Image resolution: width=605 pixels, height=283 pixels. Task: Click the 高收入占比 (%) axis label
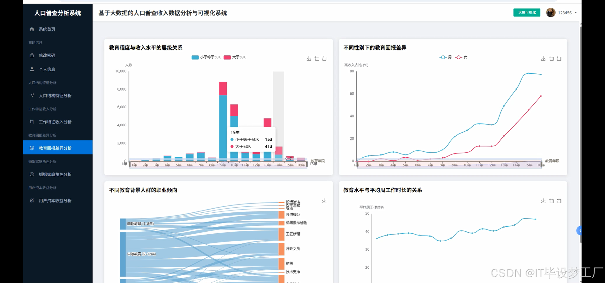tap(356, 65)
